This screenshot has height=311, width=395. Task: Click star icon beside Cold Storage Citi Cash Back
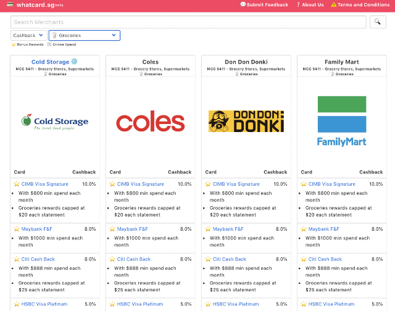pos(17,259)
